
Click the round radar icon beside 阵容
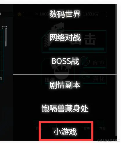[x=85, y=62]
